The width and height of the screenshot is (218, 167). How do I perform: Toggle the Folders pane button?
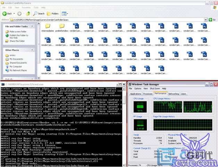point(53,14)
